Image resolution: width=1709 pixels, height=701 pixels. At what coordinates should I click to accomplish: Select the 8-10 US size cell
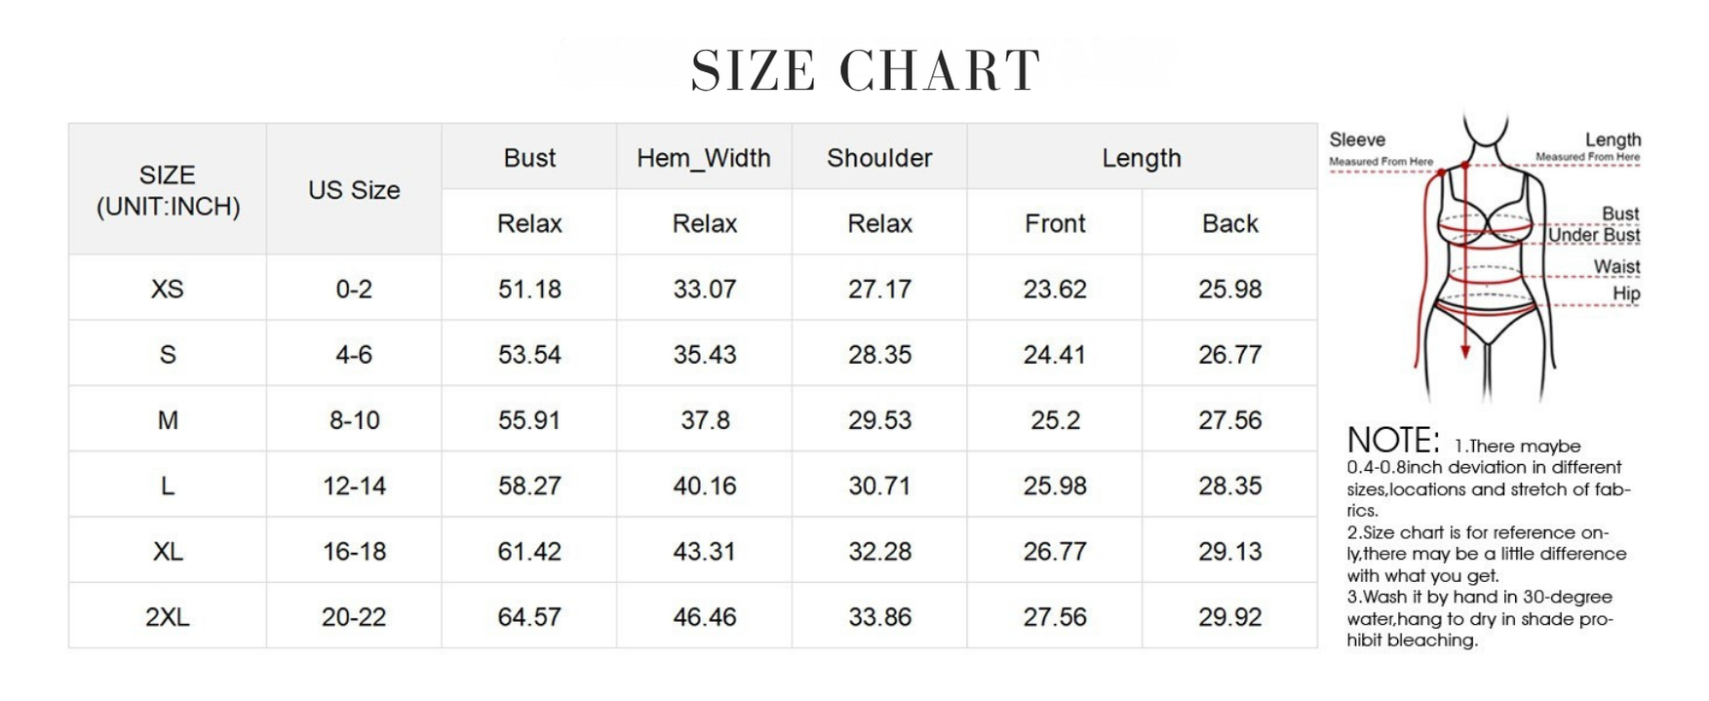[354, 420]
